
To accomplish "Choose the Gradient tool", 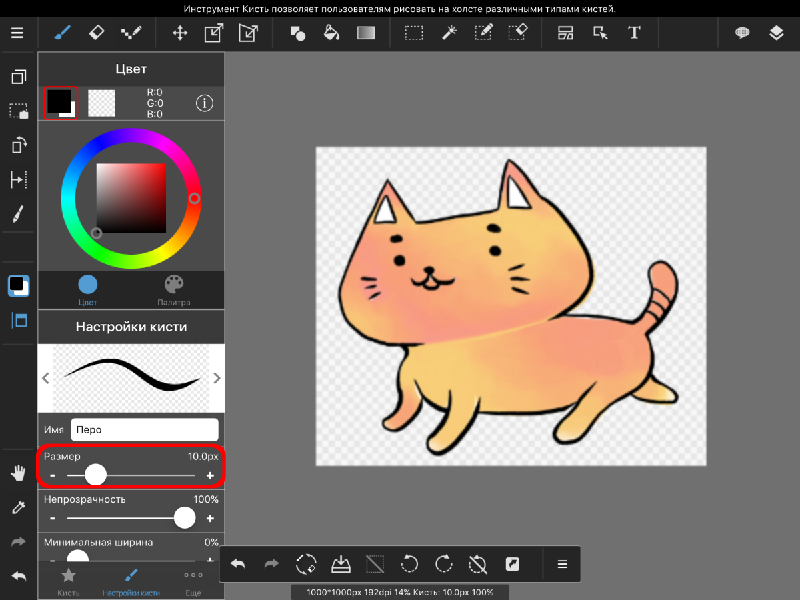I will tap(366, 33).
